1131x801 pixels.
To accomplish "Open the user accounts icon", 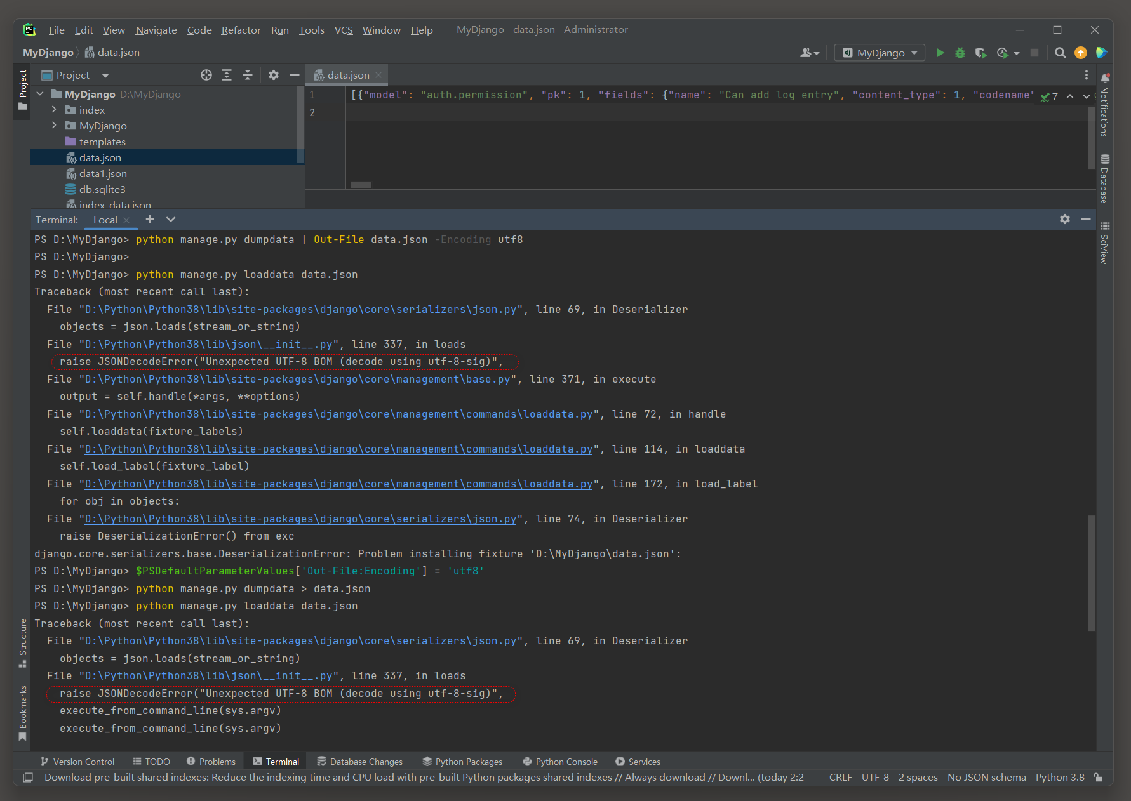I will (x=805, y=53).
